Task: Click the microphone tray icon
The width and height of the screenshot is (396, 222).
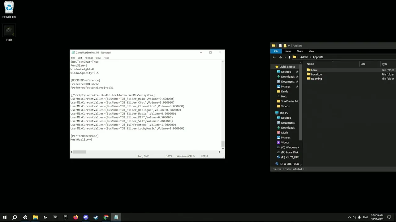Action: pos(359,217)
